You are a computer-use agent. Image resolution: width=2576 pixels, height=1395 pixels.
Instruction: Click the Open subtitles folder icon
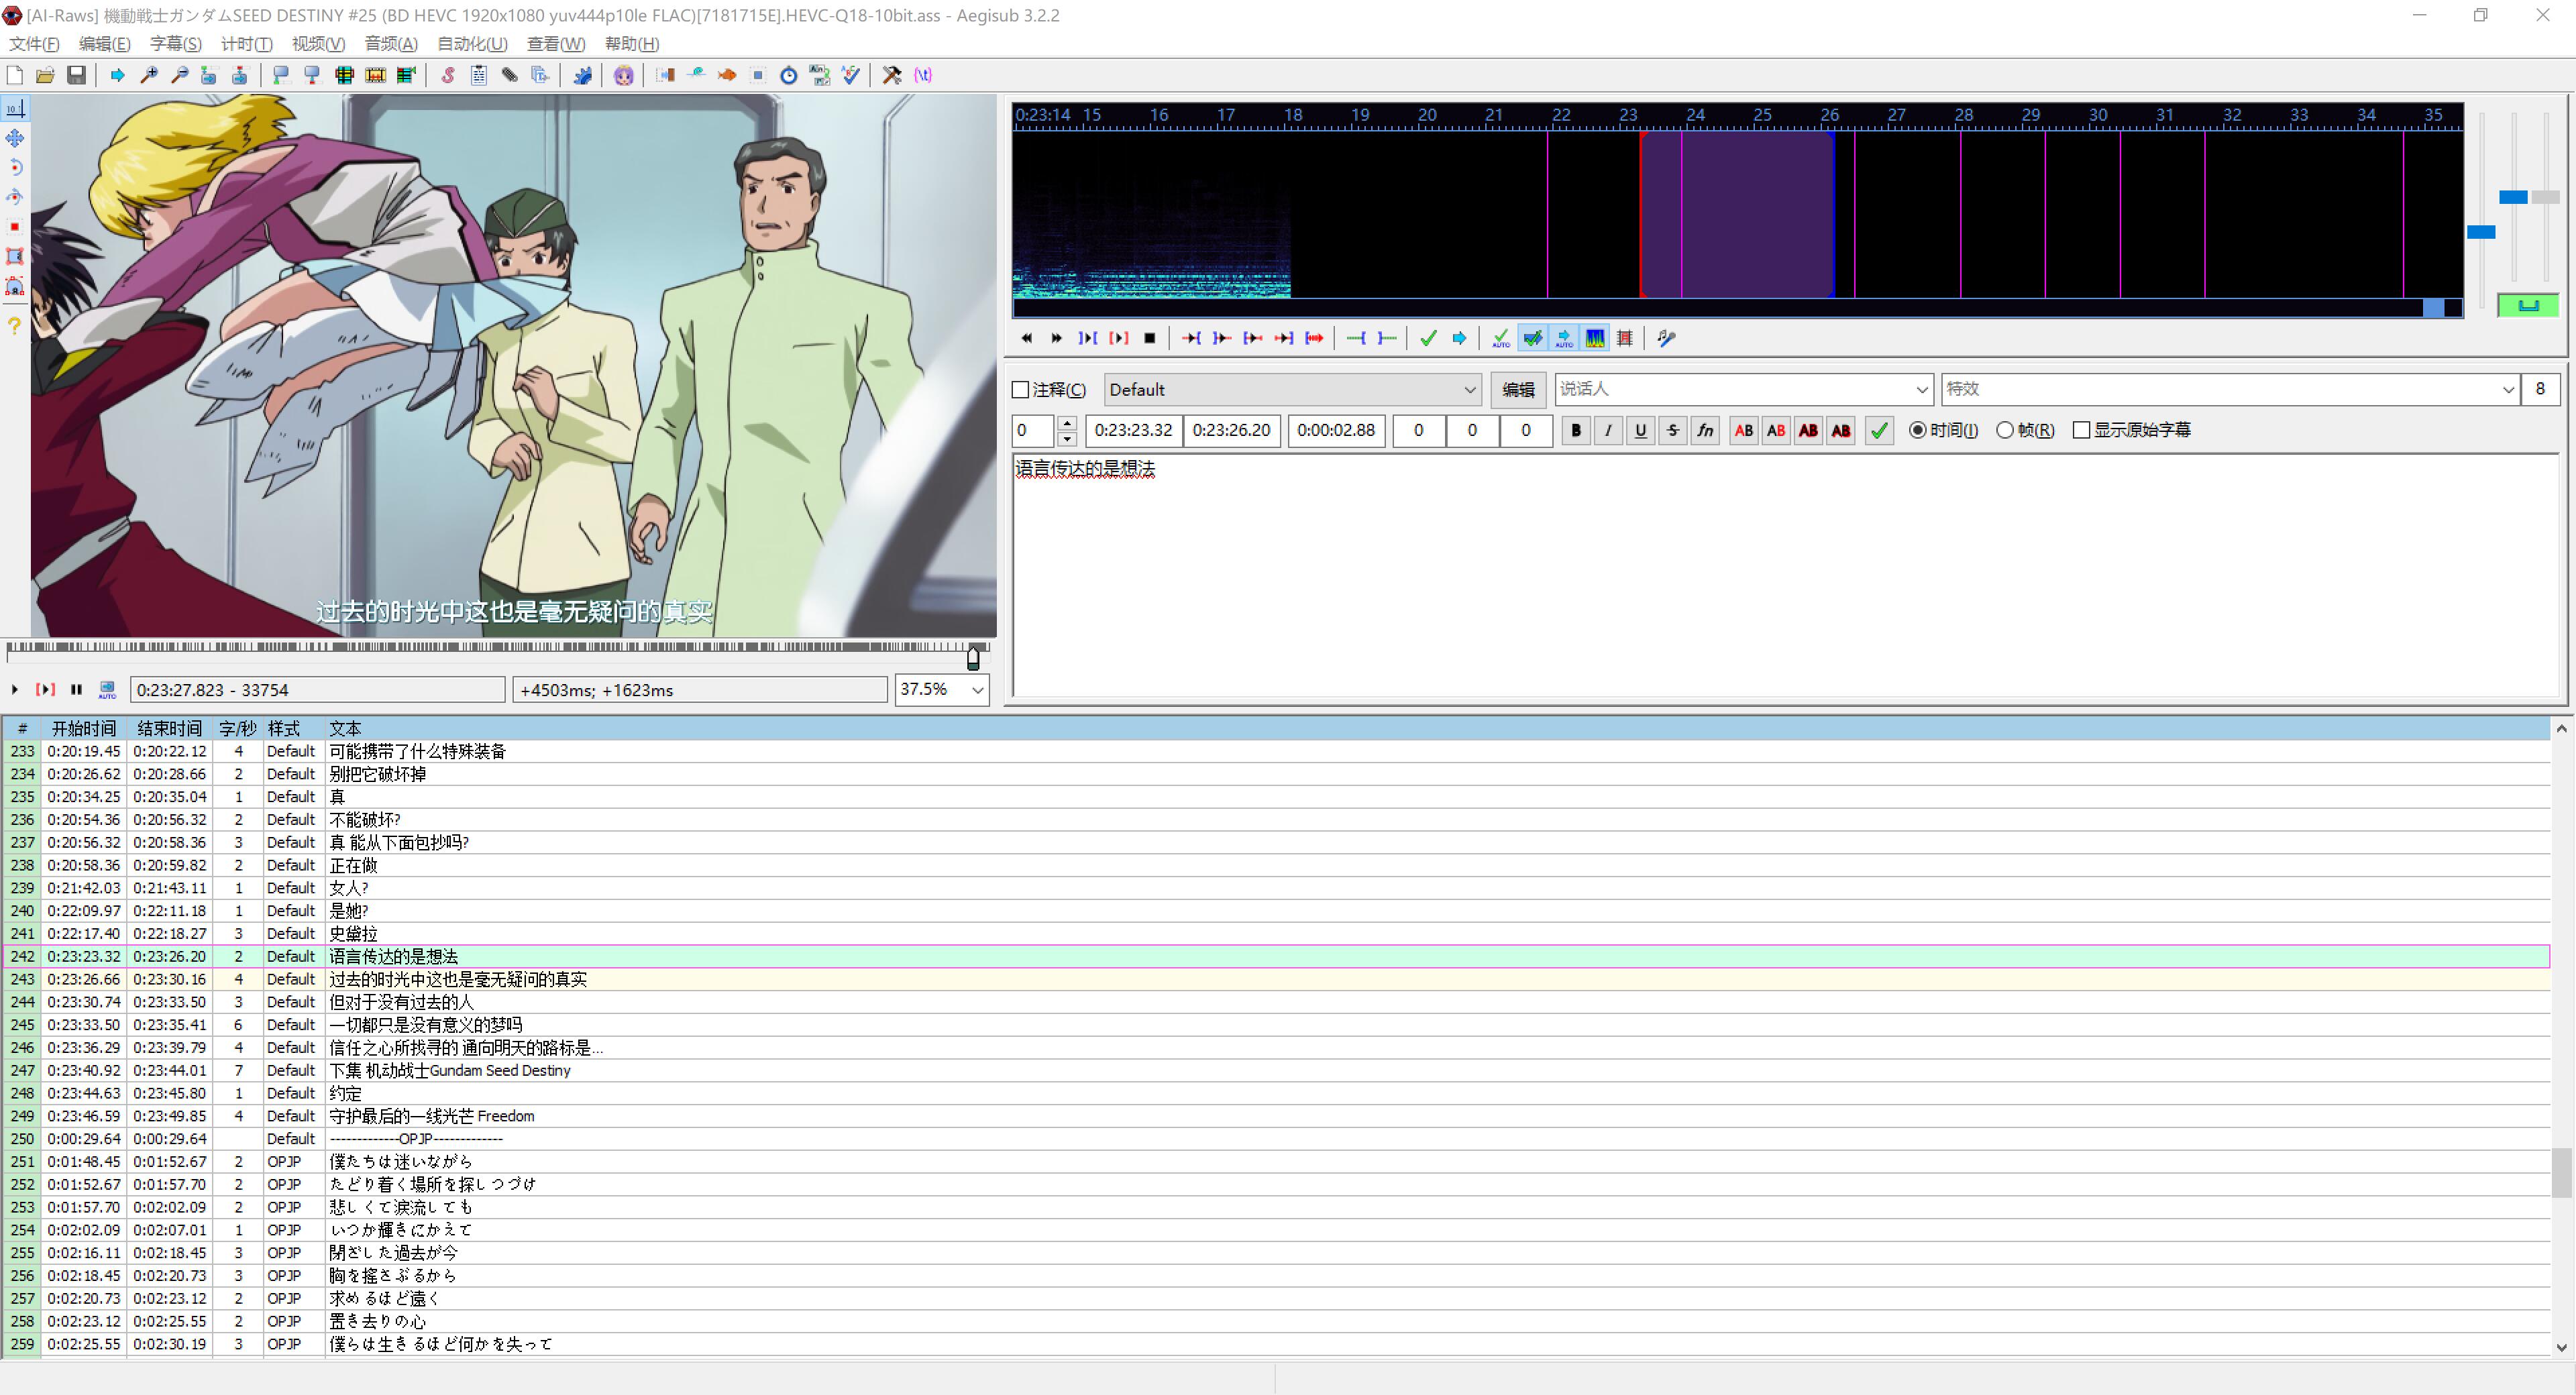pos(45,75)
